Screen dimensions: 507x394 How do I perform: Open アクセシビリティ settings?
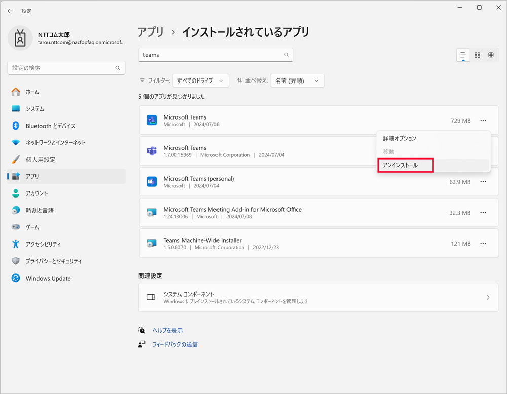(x=66, y=244)
